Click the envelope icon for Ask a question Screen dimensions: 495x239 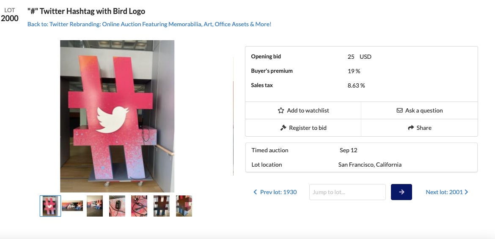(399, 110)
